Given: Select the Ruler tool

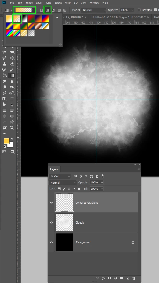Looking at the screenshot, I should point(12,52).
